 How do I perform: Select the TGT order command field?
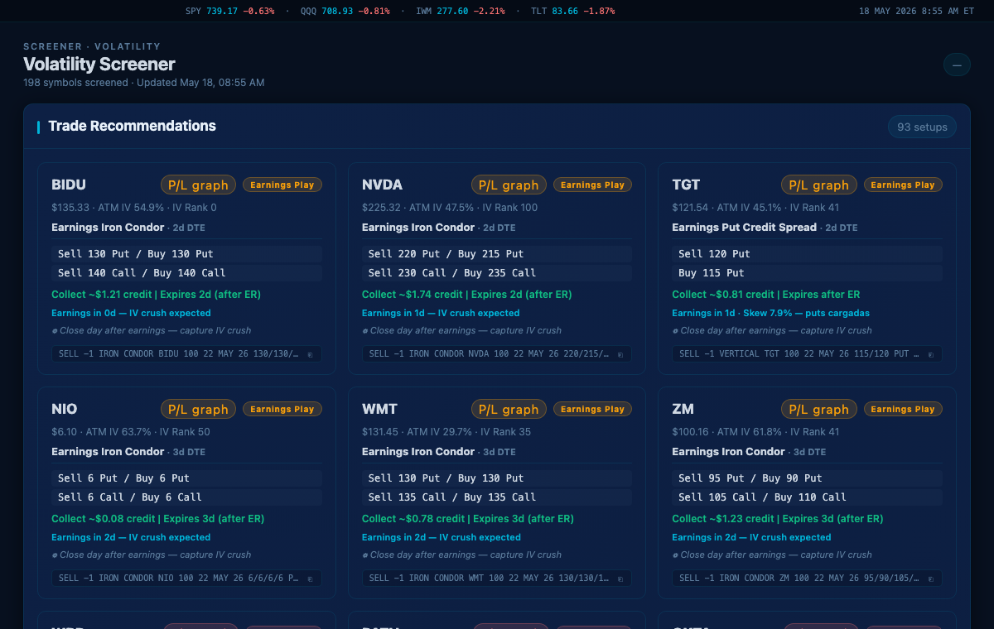coord(807,354)
